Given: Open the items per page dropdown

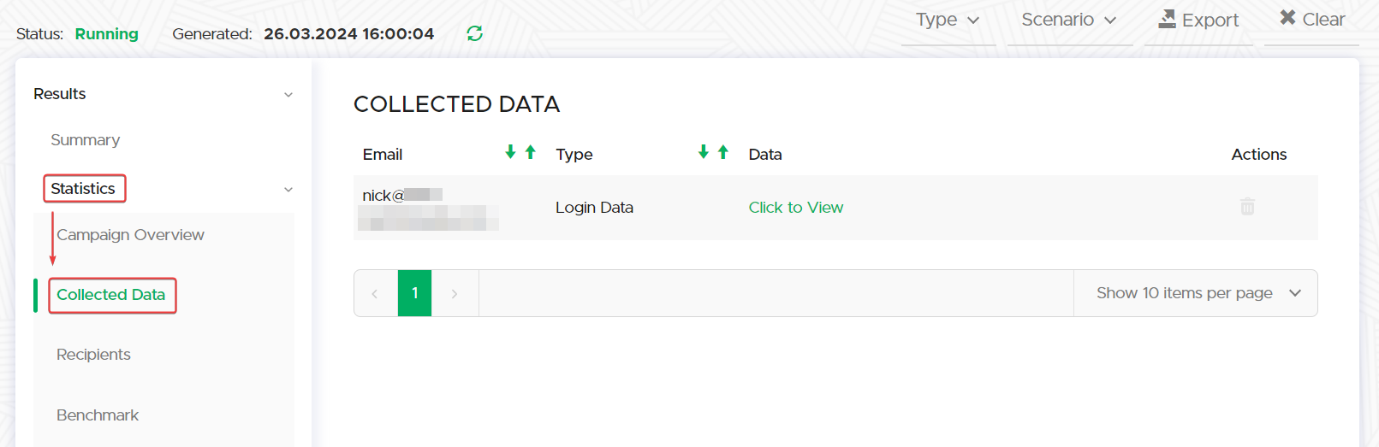Looking at the screenshot, I should pos(1196,293).
